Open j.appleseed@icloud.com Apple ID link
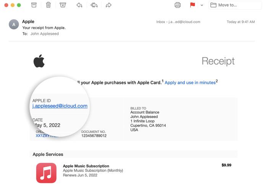 [x=60, y=106]
